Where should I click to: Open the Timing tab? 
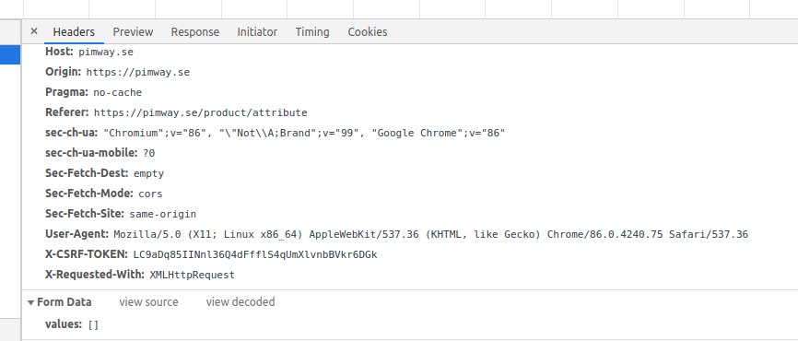[x=312, y=31]
